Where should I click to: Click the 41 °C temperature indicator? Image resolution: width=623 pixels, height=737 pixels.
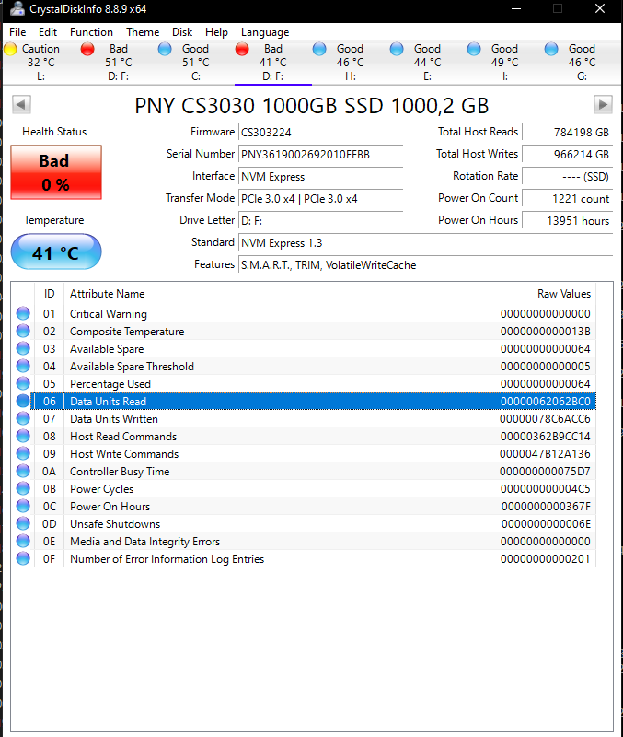(56, 252)
